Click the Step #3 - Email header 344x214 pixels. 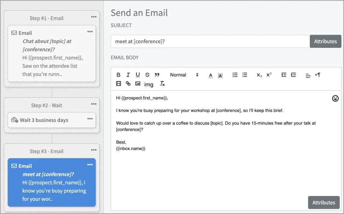click(x=46, y=151)
